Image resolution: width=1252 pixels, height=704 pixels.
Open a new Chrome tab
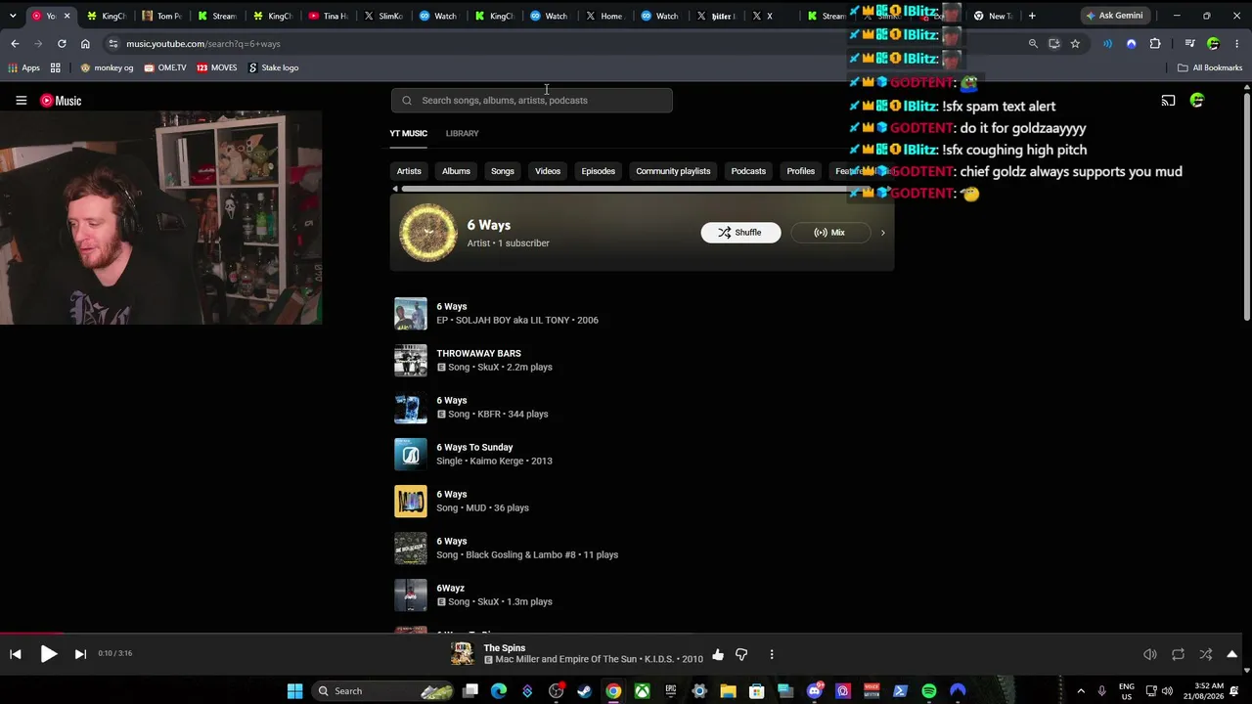[1032, 16]
